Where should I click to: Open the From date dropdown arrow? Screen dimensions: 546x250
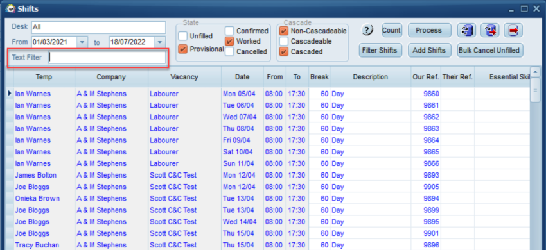pos(82,42)
